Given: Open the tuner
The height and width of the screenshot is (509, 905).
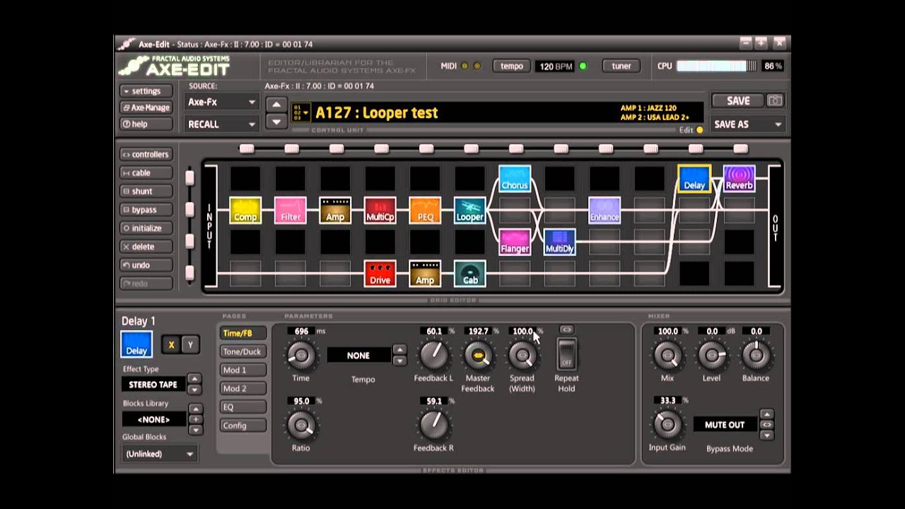Looking at the screenshot, I should [x=621, y=66].
